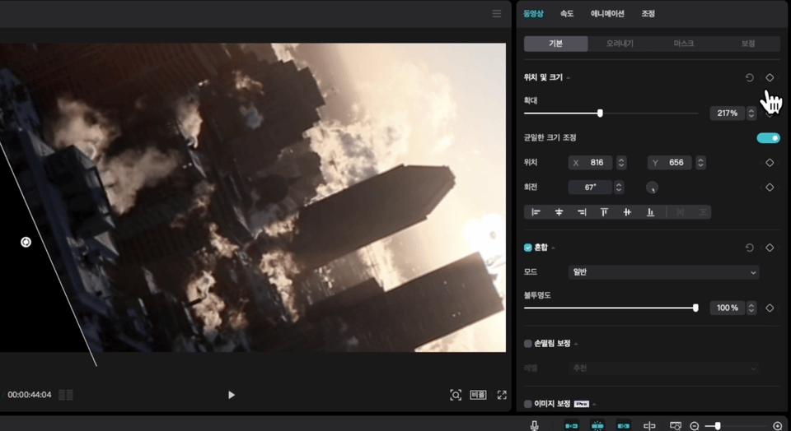This screenshot has height=431, width=791.
Task: Click the rotation field showing 67°
Action: coord(590,188)
